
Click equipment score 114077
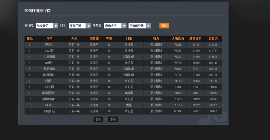tap(195, 111)
